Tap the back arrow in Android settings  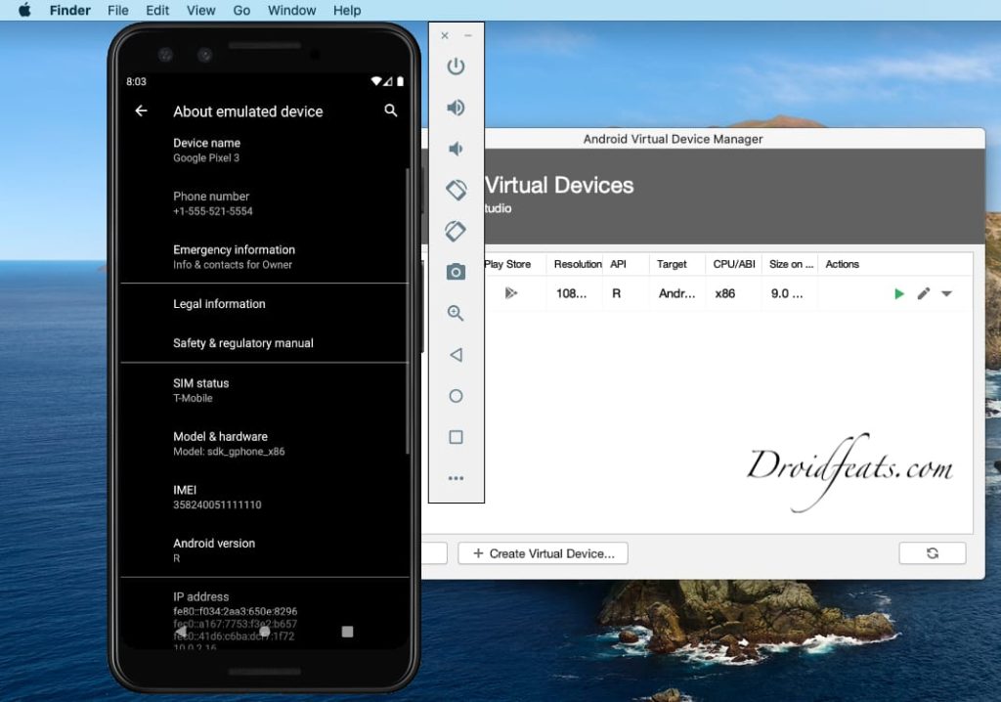click(141, 110)
